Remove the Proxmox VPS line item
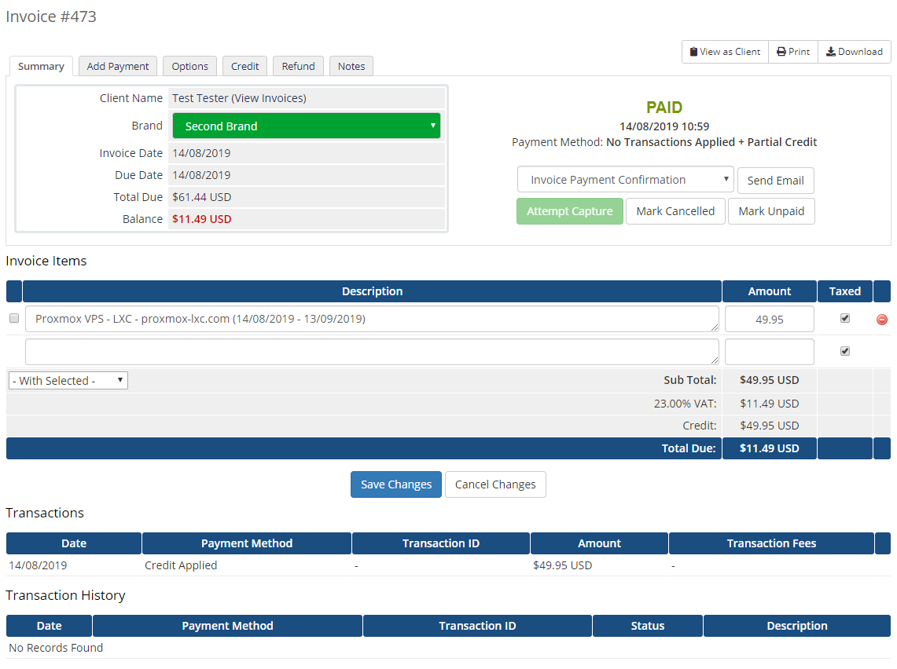The image size is (897, 669). coord(881,319)
